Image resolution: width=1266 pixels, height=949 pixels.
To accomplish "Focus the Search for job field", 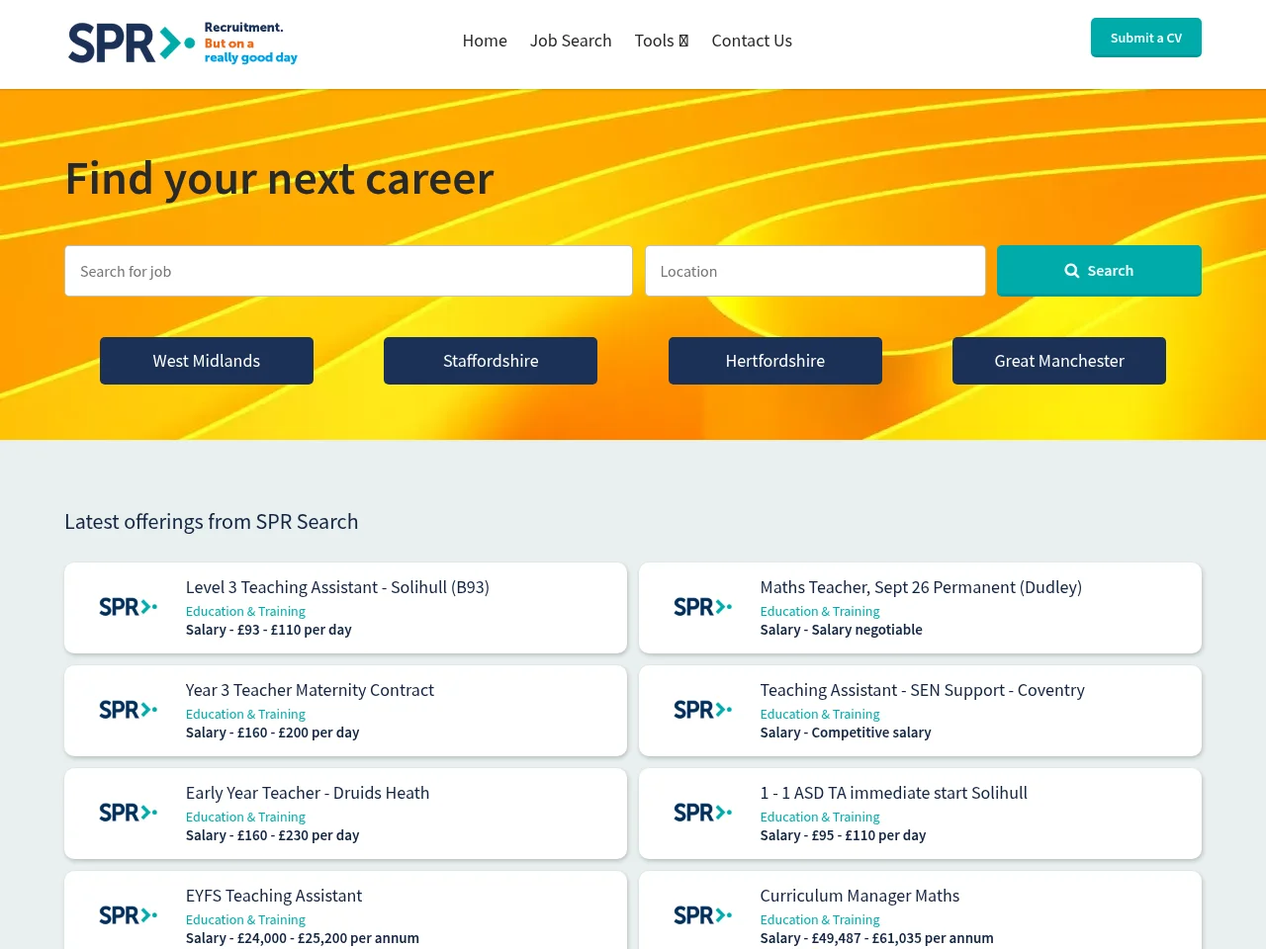I will pos(348,271).
